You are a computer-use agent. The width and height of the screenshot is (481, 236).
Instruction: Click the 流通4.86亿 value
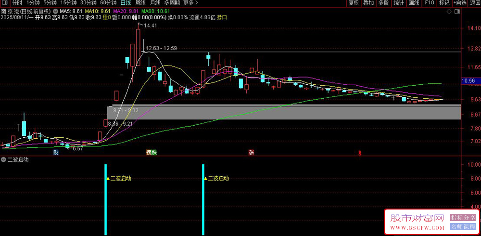pos(203,17)
